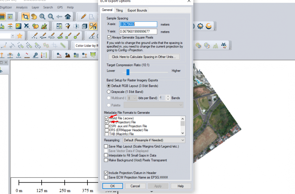Expand the dropdown left of the star icon

[13, 36]
